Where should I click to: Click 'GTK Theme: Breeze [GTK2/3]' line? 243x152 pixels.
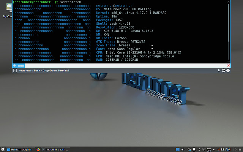[121, 42]
